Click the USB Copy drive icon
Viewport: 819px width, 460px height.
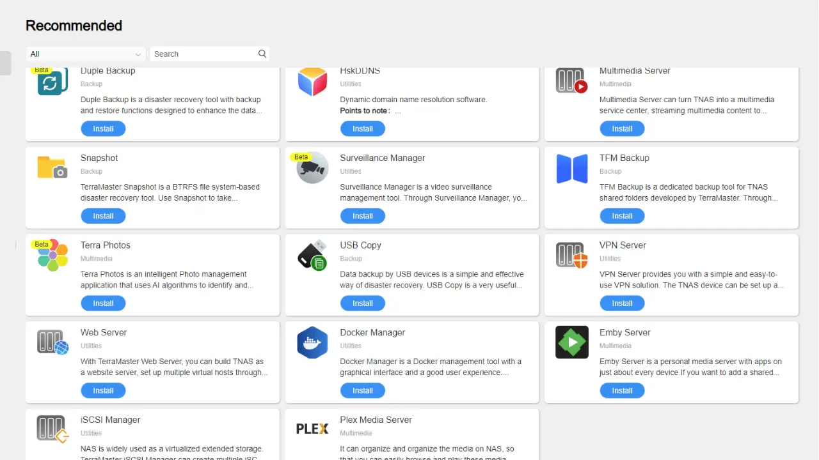click(312, 255)
